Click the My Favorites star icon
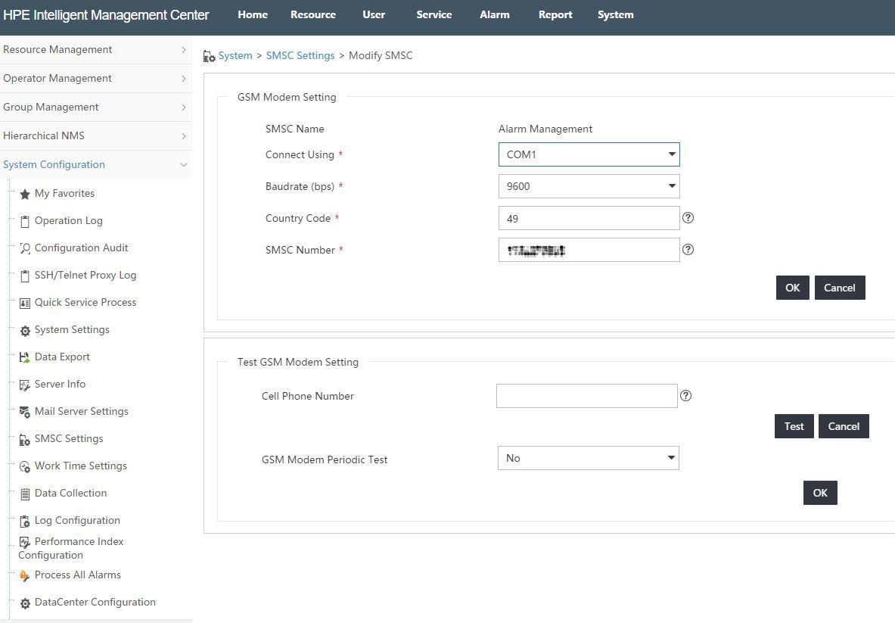This screenshot has height=623, width=895. [24, 194]
